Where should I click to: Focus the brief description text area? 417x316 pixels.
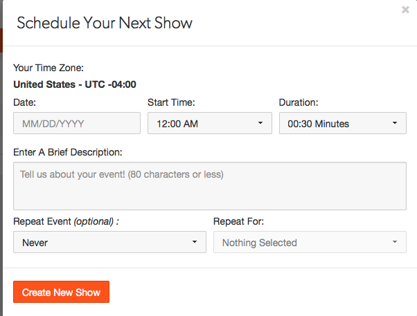[x=209, y=185]
